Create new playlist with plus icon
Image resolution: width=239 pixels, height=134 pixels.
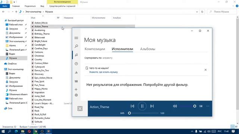pyautogui.click(x=76, y=89)
